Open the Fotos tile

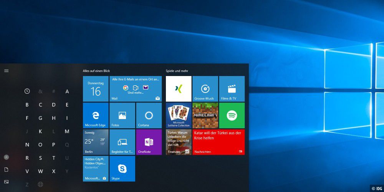[122, 115]
